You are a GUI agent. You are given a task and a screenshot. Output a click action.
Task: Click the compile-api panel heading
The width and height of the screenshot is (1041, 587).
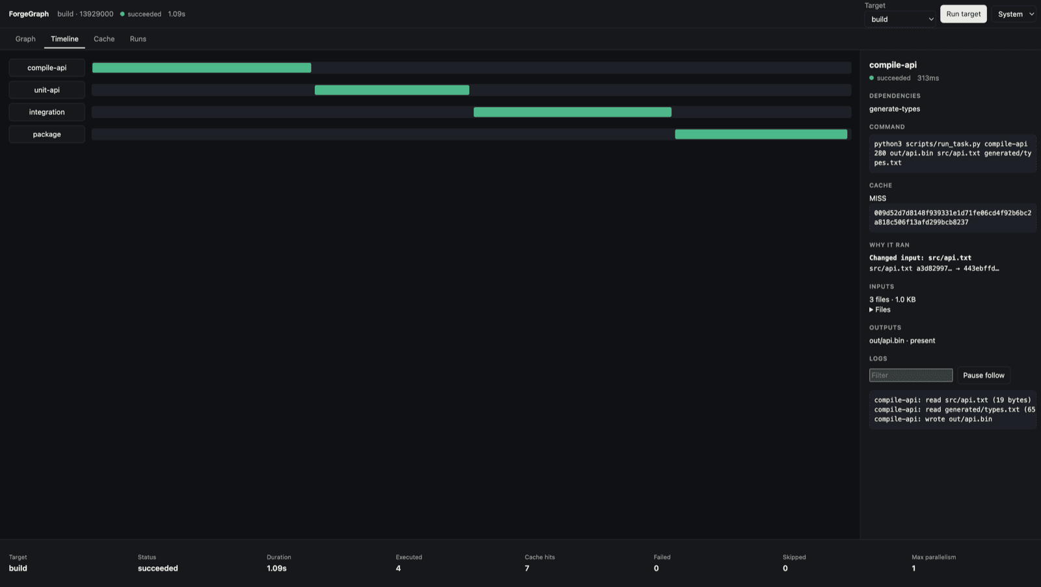tap(893, 65)
